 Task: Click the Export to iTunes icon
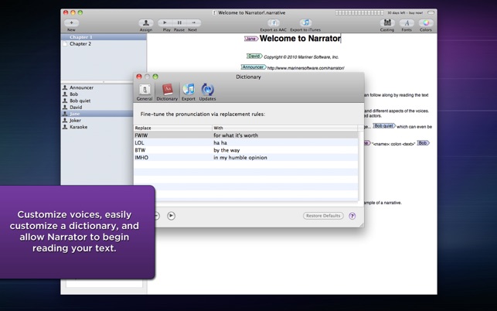tap(305, 23)
